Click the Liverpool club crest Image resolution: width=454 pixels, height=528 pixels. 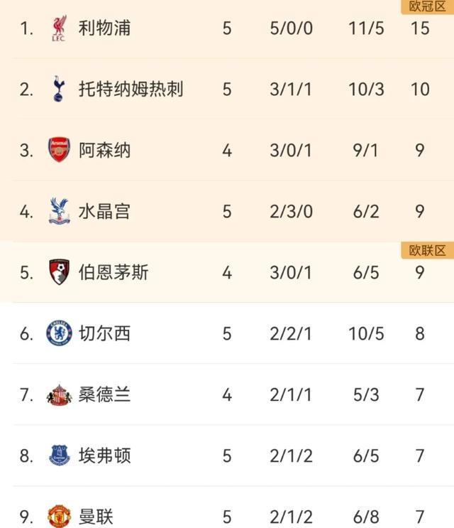click(59, 29)
